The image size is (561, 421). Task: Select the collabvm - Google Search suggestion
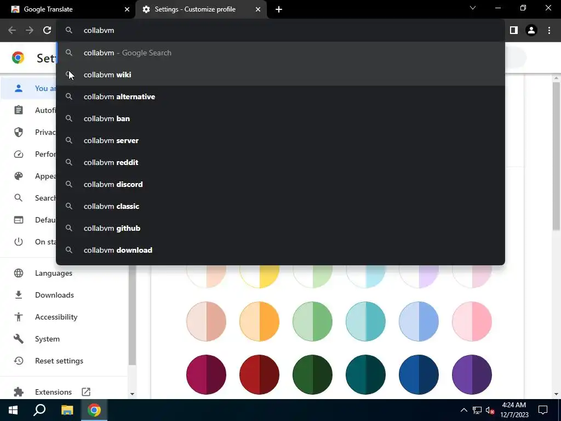point(280,53)
